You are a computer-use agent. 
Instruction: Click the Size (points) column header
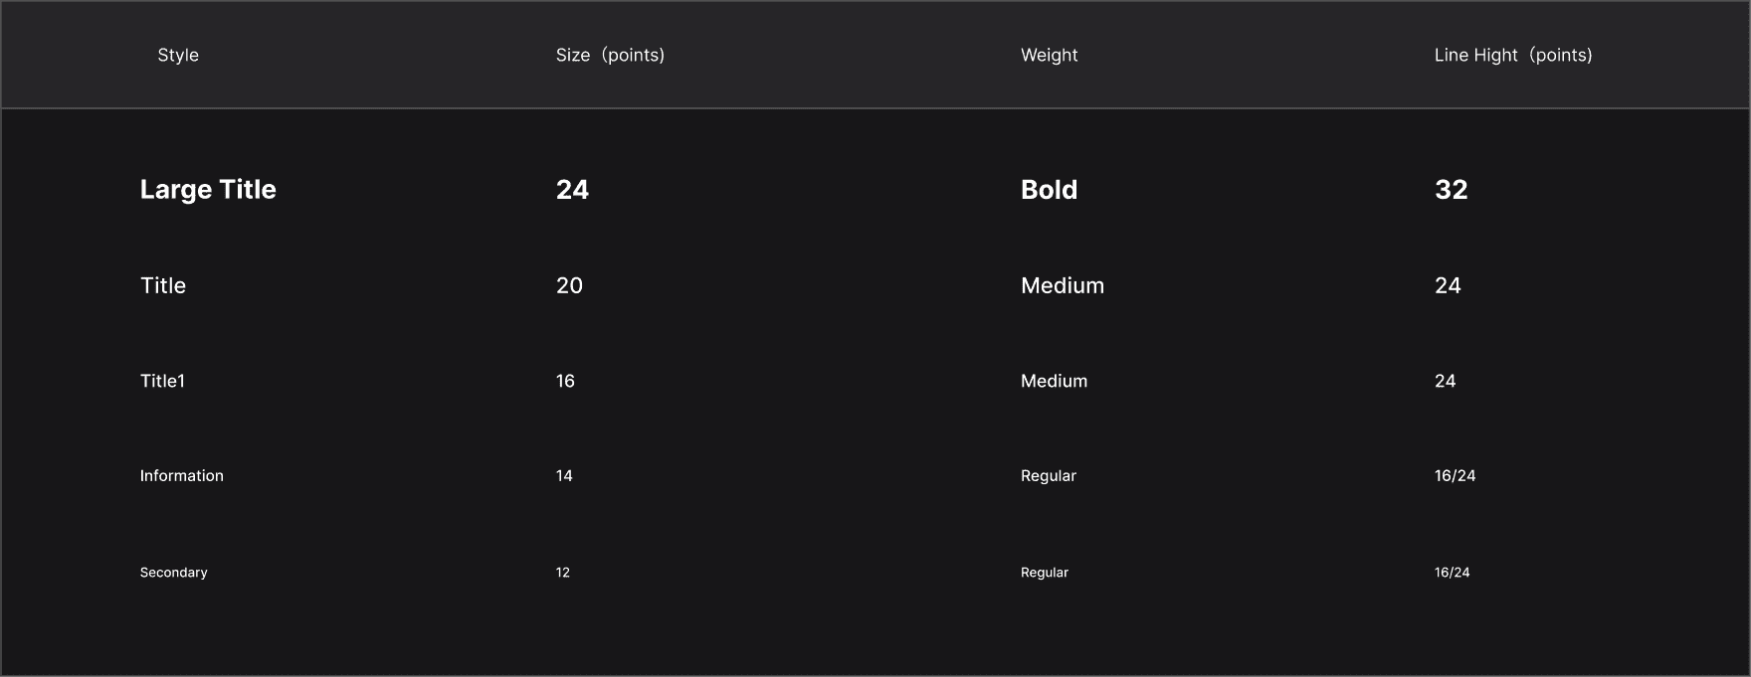tap(610, 56)
